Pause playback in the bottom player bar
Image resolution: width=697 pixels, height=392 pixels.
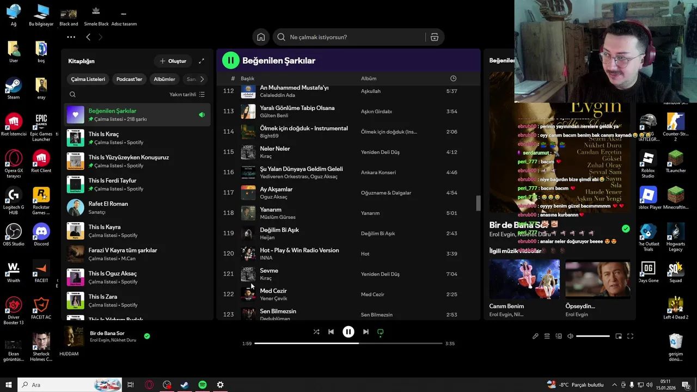348,332
